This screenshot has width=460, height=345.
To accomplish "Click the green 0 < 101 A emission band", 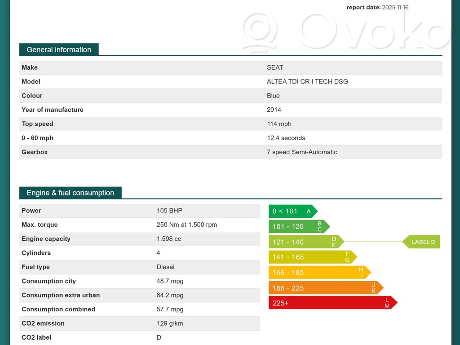I will click(x=293, y=211).
